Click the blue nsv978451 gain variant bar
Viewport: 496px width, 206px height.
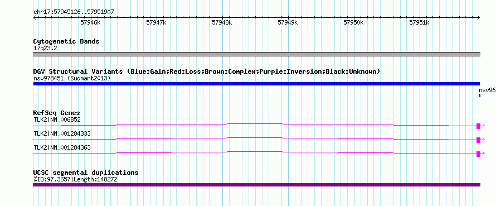[256, 84]
